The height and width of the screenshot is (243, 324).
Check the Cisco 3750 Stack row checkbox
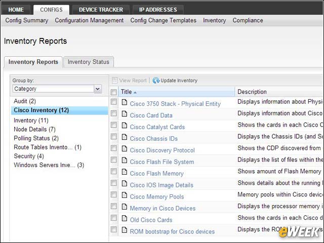[113, 102]
